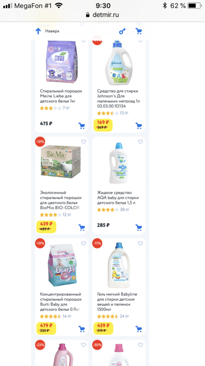Open Meine Liebe powder product title link
This screenshot has width=205, height=366.
(61, 96)
